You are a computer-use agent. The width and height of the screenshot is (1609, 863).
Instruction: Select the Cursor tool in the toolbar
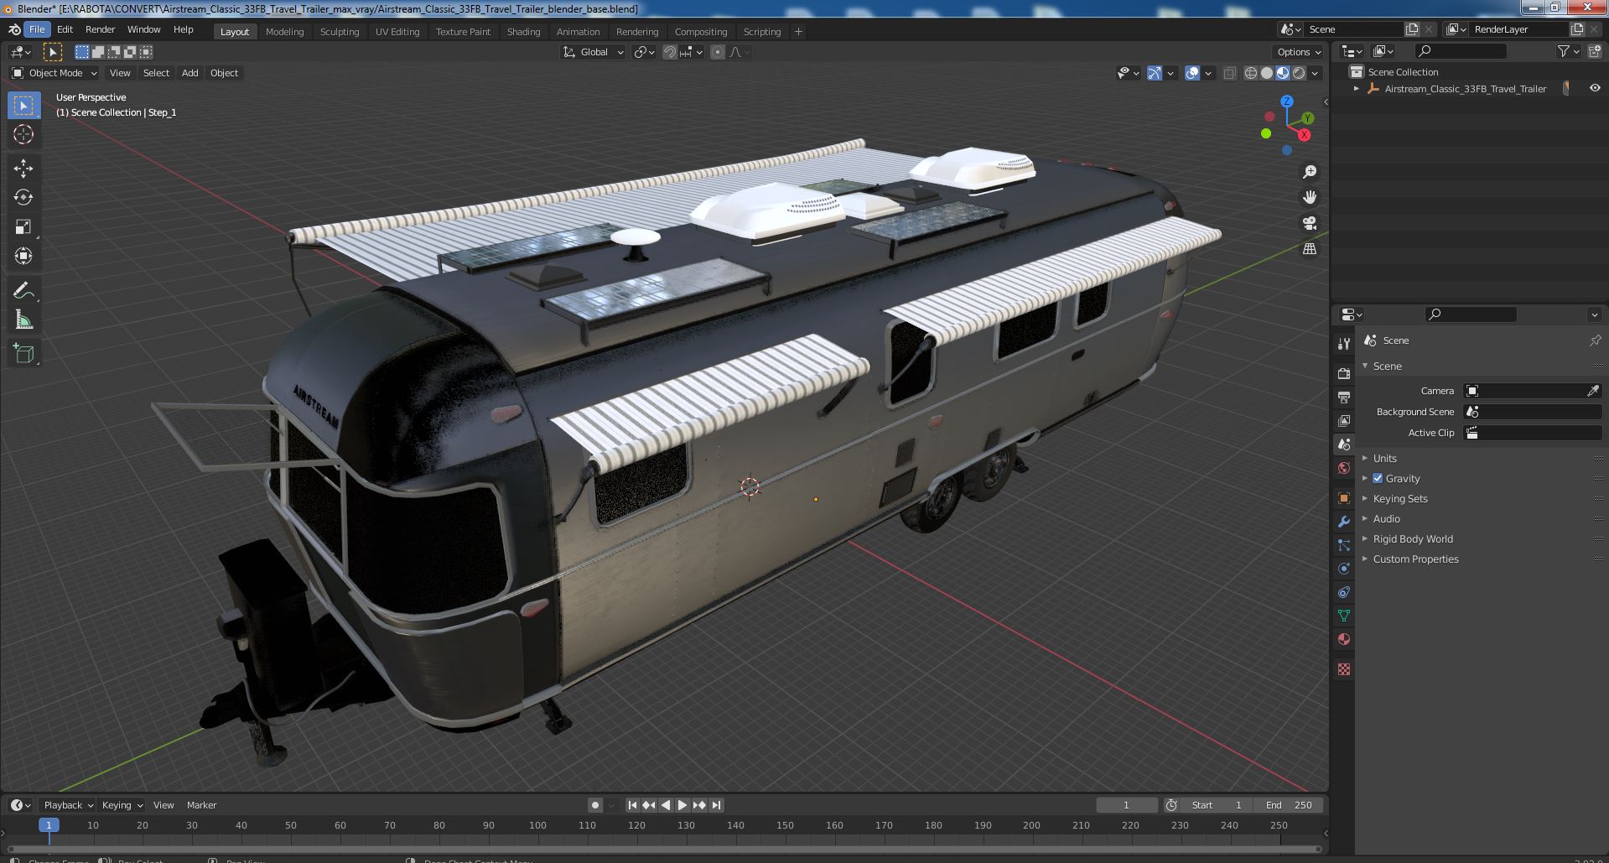[x=23, y=134]
